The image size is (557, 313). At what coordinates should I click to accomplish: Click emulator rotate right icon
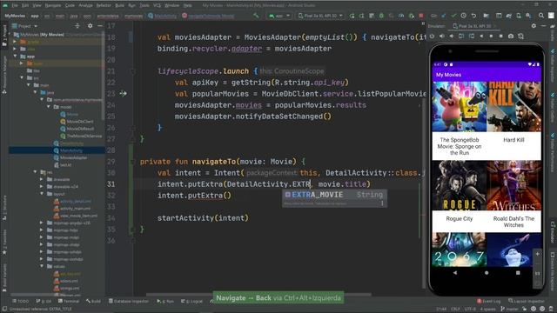point(472,37)
